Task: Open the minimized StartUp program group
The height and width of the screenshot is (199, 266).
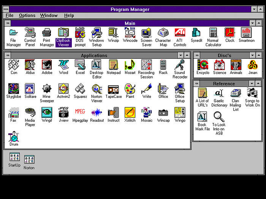Action: pyautogui.click(x=14, y=158)
